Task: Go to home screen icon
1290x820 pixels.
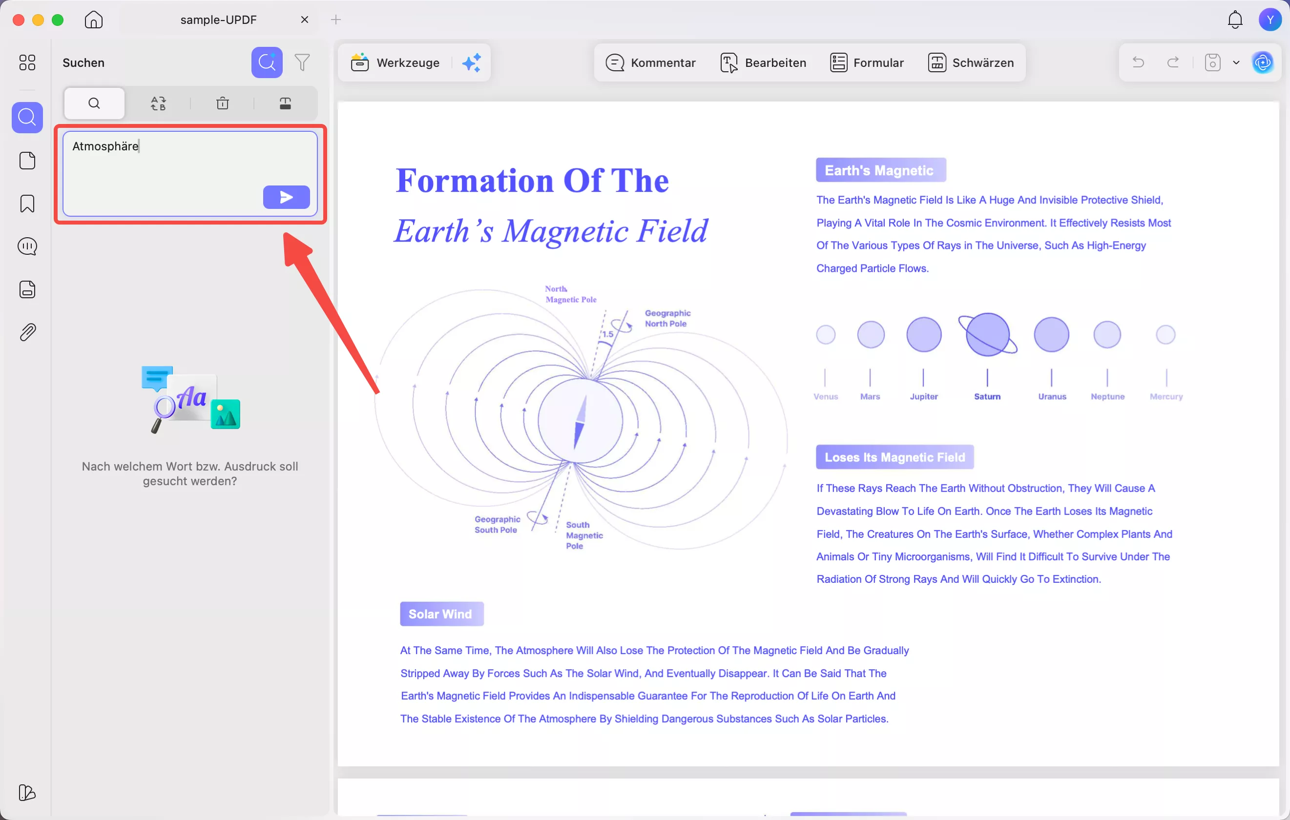Action: point(94,20)
